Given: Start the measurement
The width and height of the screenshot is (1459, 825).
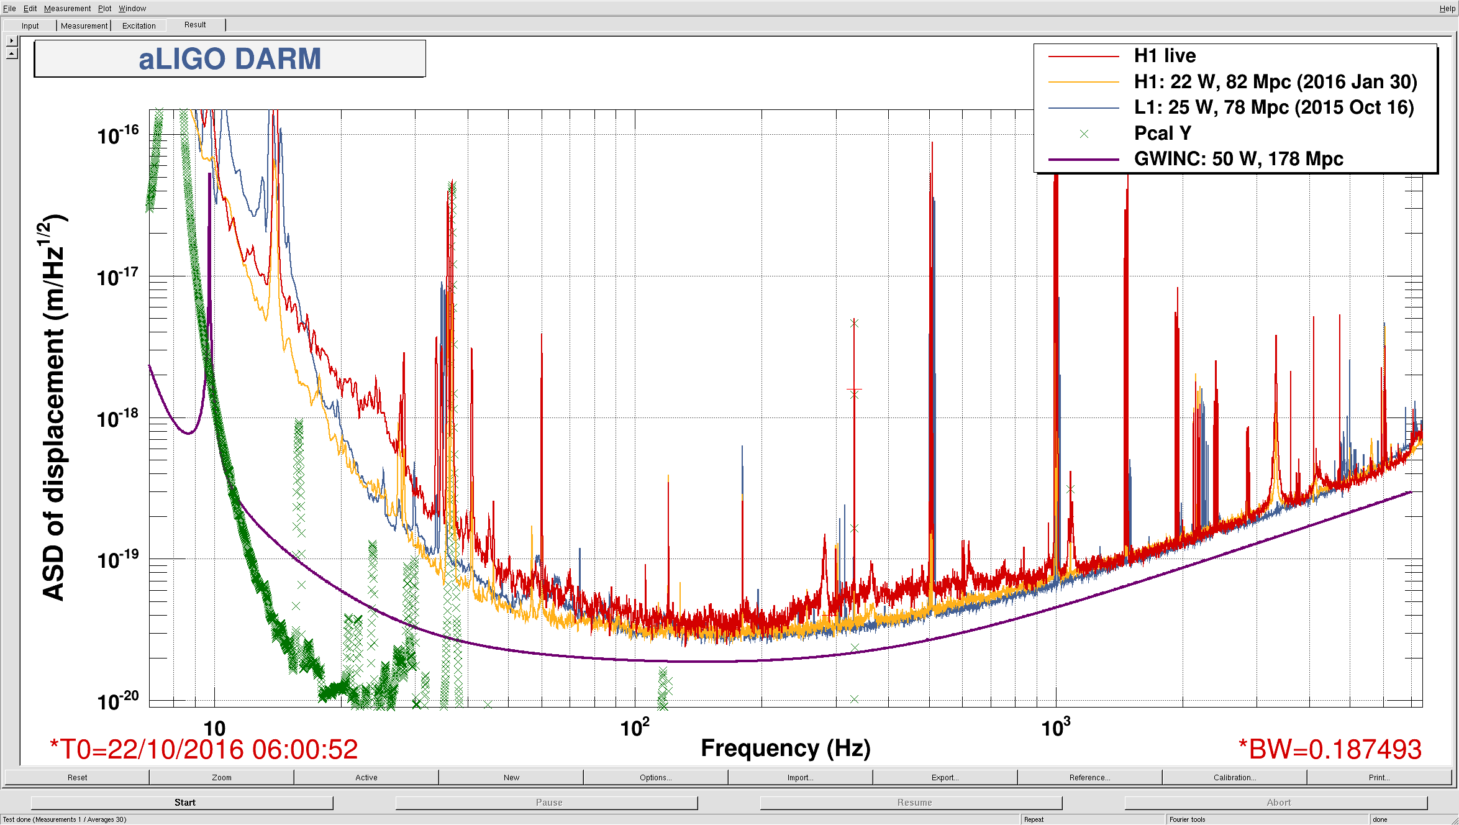Looking at the screenshot, I should pyautogui.click(x=182, y=803).
